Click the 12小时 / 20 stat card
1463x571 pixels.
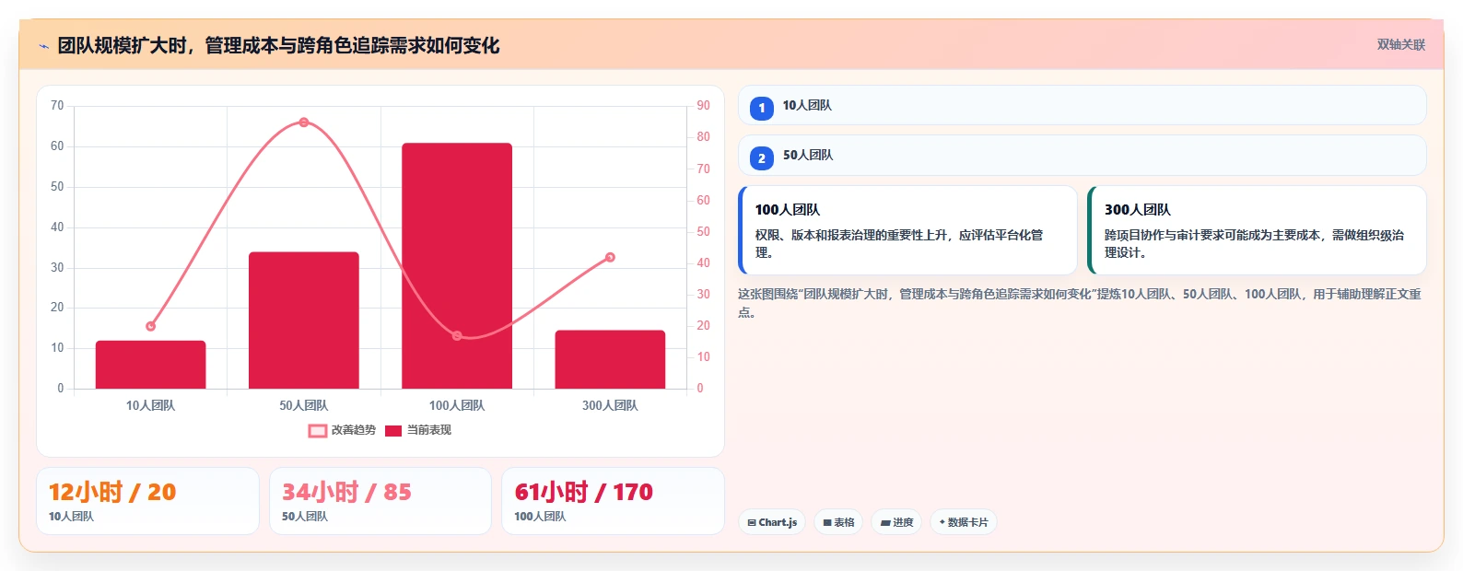pyautogui.click(x=147, y=501)
